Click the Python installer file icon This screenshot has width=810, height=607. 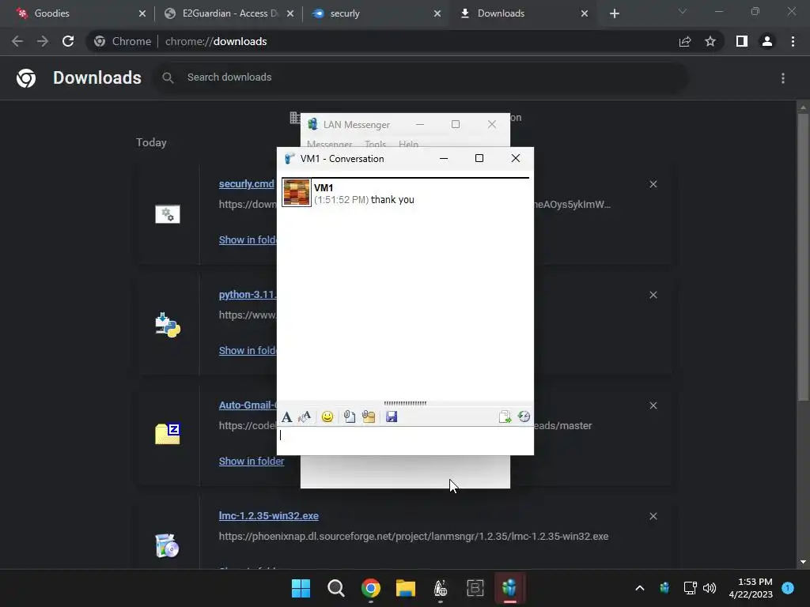point(168,325)
